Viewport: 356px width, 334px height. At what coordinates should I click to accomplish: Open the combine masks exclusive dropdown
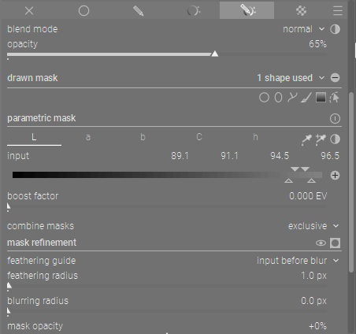[313, 226]
